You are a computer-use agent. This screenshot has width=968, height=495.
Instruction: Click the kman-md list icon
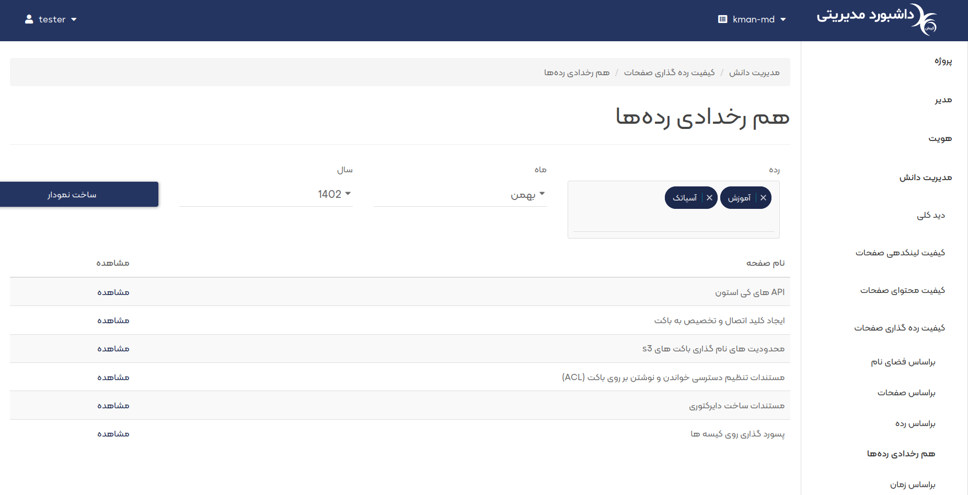[x=723, y=19]
